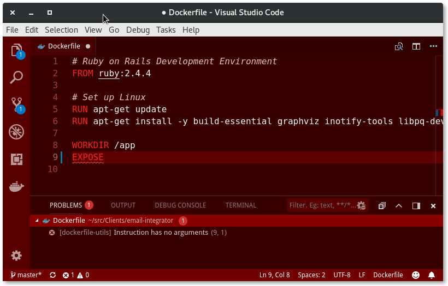Switch to the TERMINAL panel tab
Image resolution: width=448 pixels, height=286 pixels.
coord(241,205)
